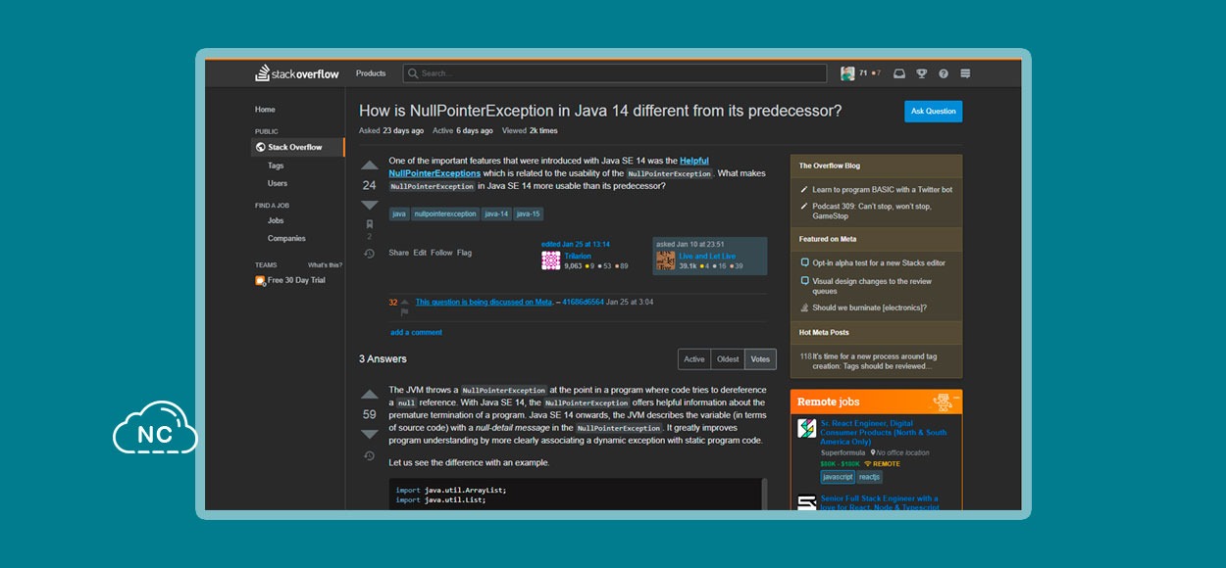Open Trilarion's user profile link
Viewport: 1226px width, 568px height.
click(578, 257)
